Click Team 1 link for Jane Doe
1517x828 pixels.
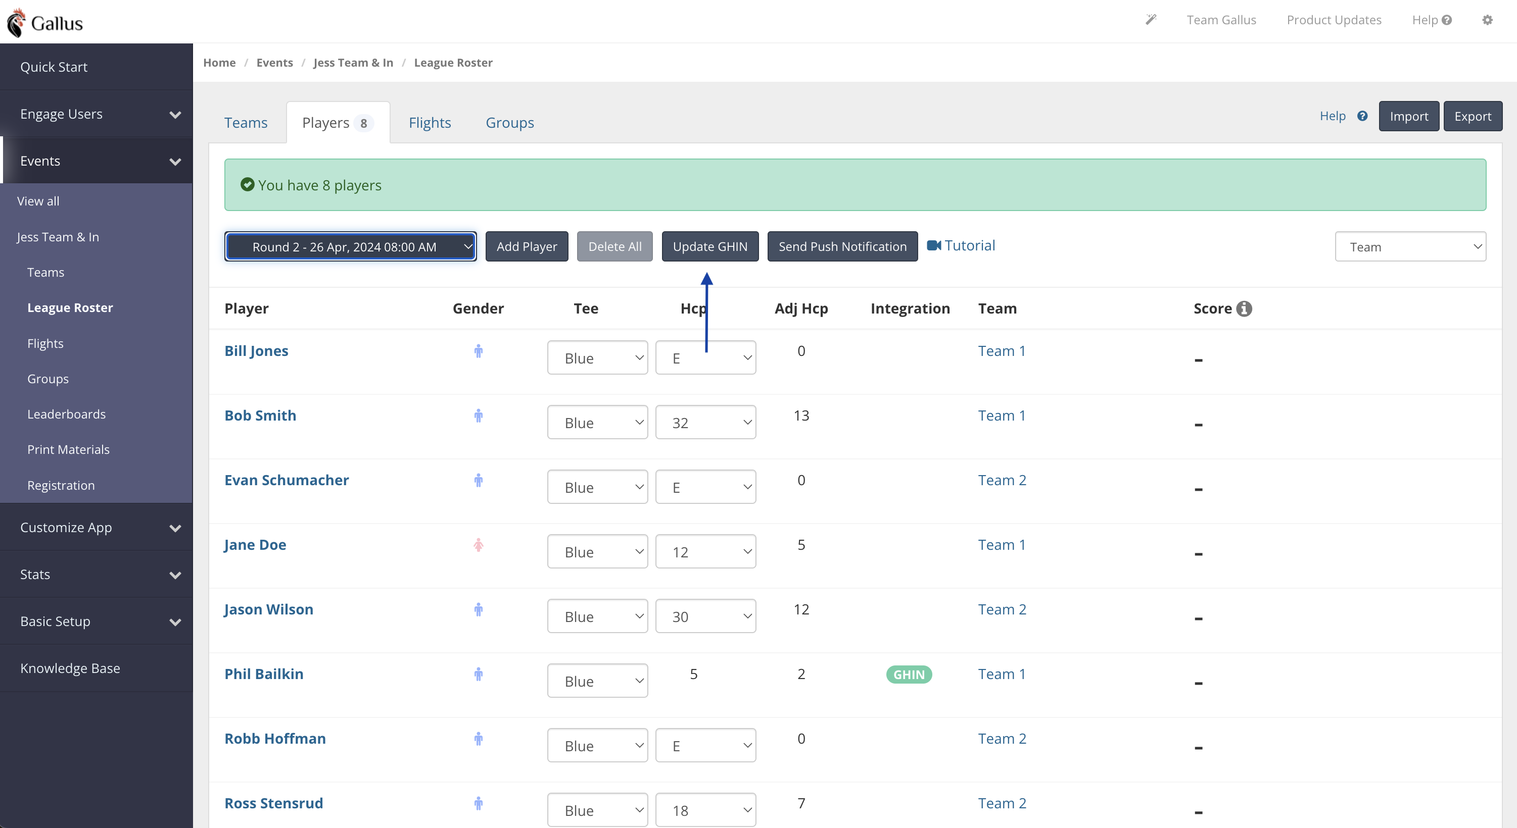pyautogui.click(x=1002, y=545)
